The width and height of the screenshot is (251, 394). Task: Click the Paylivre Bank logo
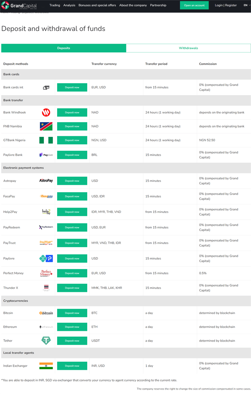pyautogui.click(x=46, y=155)
